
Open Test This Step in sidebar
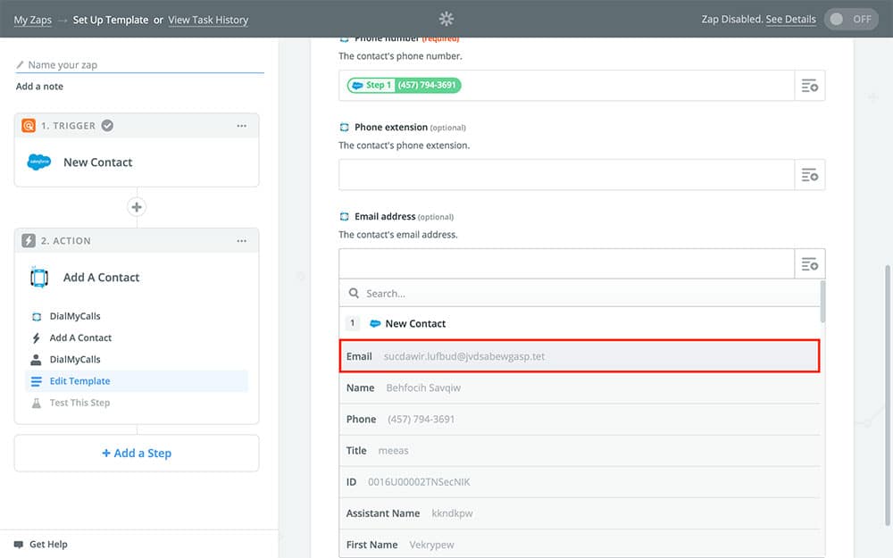(79, 403)
